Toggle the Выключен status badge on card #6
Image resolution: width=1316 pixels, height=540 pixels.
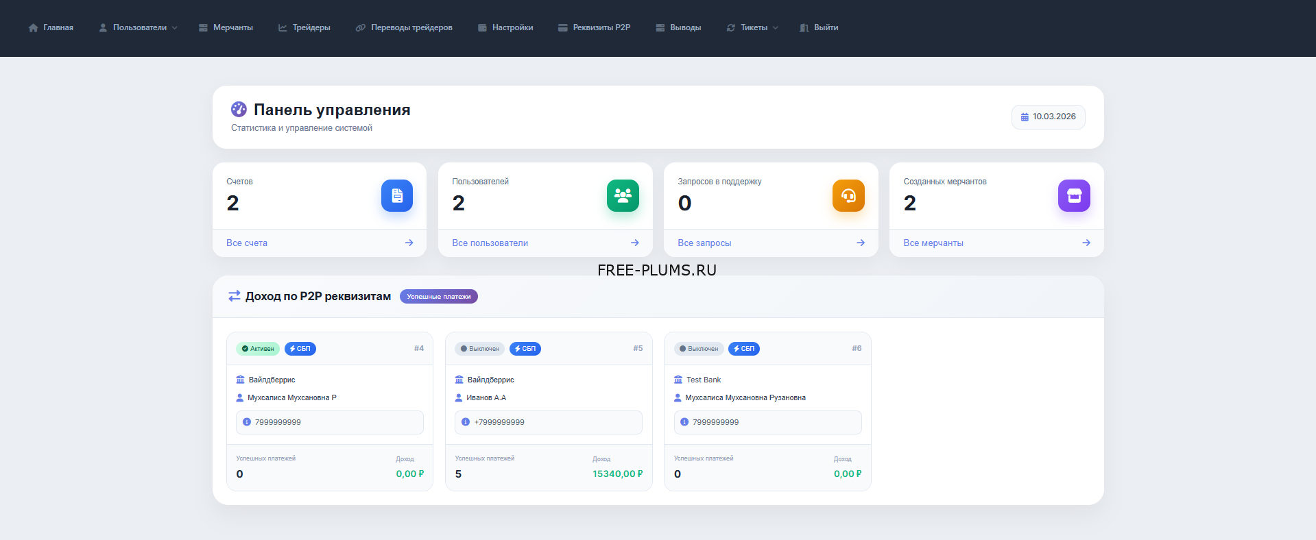[x=698, y=349]
